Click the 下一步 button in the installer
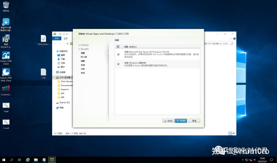277x163 pixels. pos(181,121)
